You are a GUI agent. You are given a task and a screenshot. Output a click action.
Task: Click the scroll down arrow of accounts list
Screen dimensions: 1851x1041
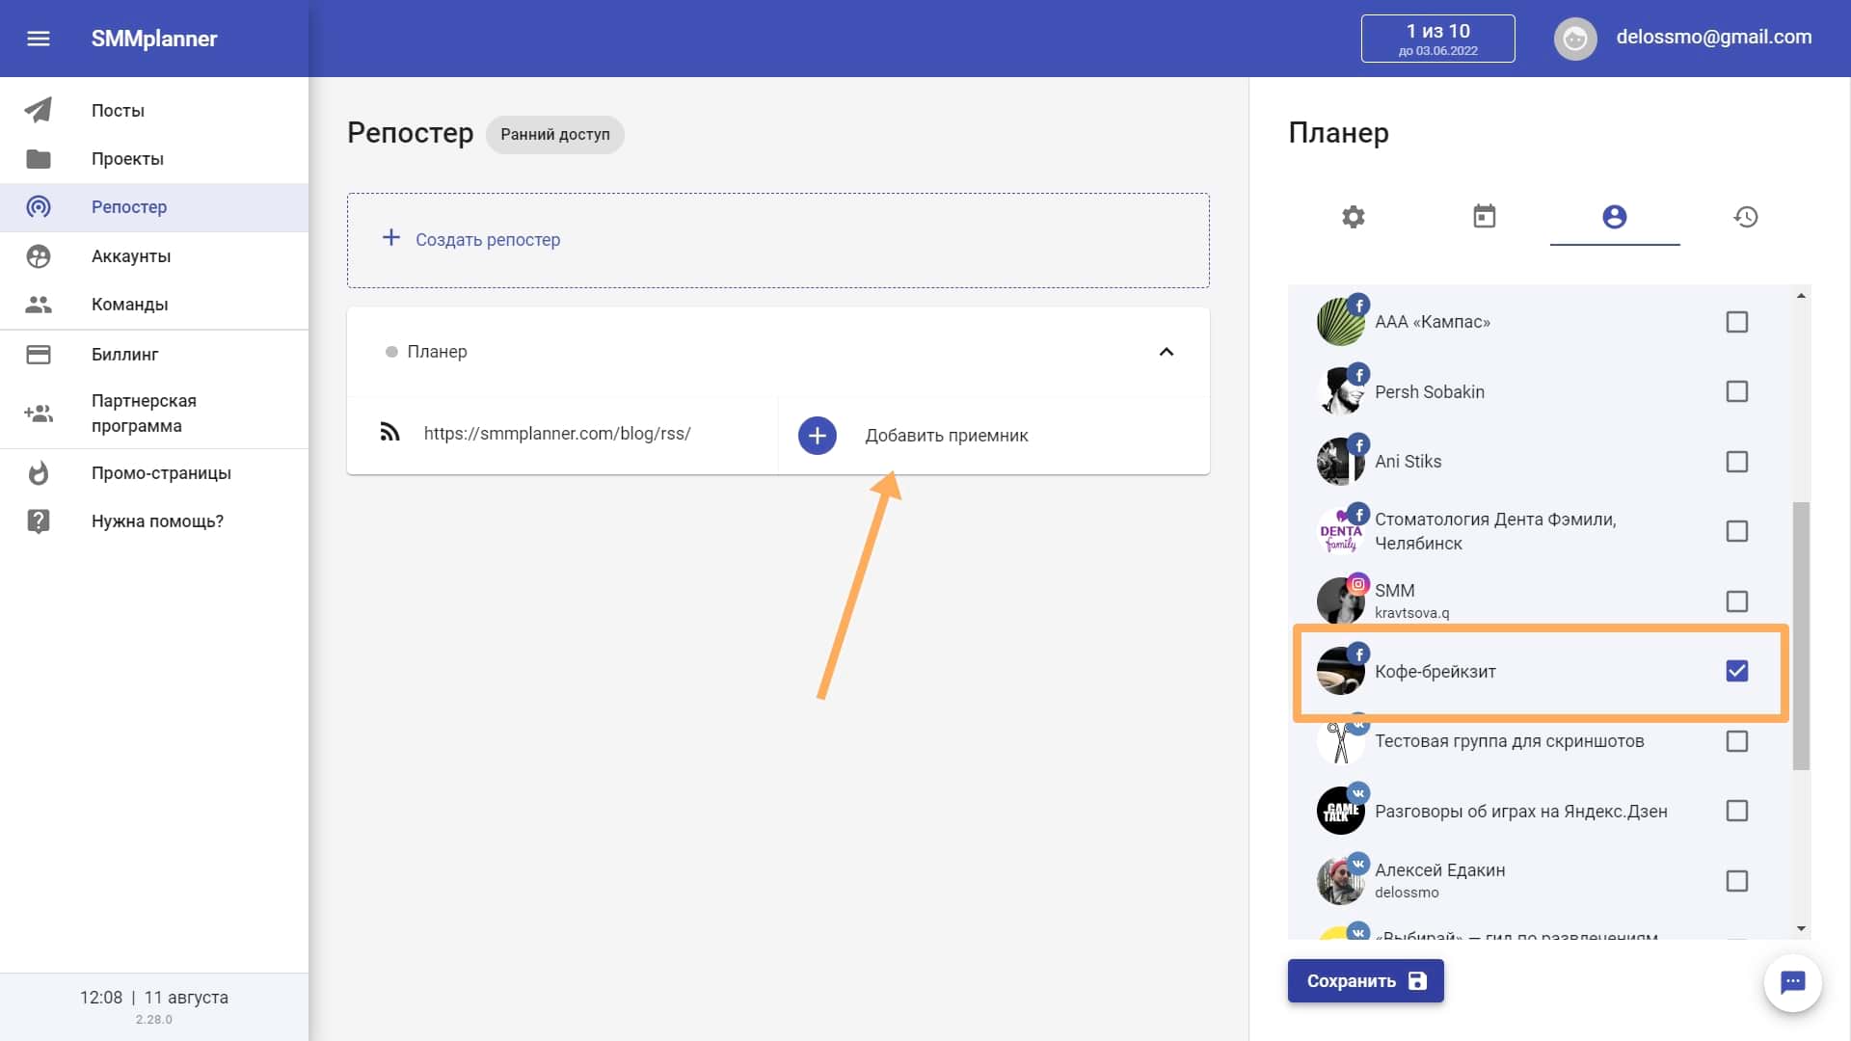[1801, 929]
